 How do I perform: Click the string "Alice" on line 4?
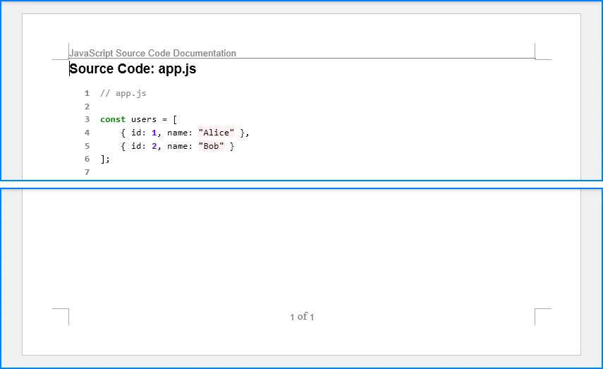pos(216,133)
